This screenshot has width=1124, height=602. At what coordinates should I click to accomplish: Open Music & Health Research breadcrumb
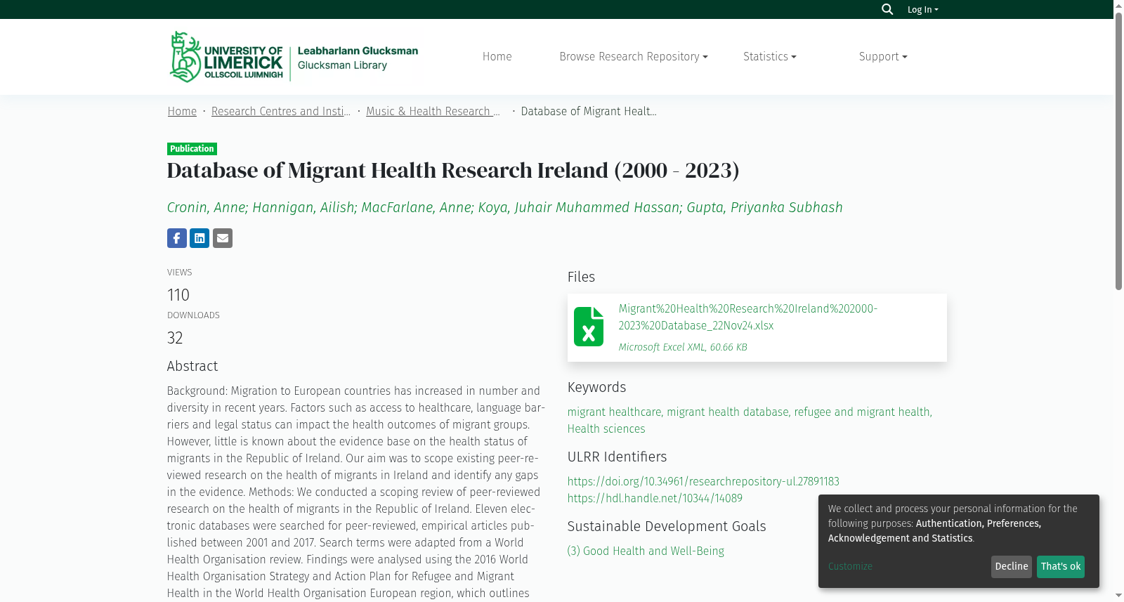click(433, 111)
